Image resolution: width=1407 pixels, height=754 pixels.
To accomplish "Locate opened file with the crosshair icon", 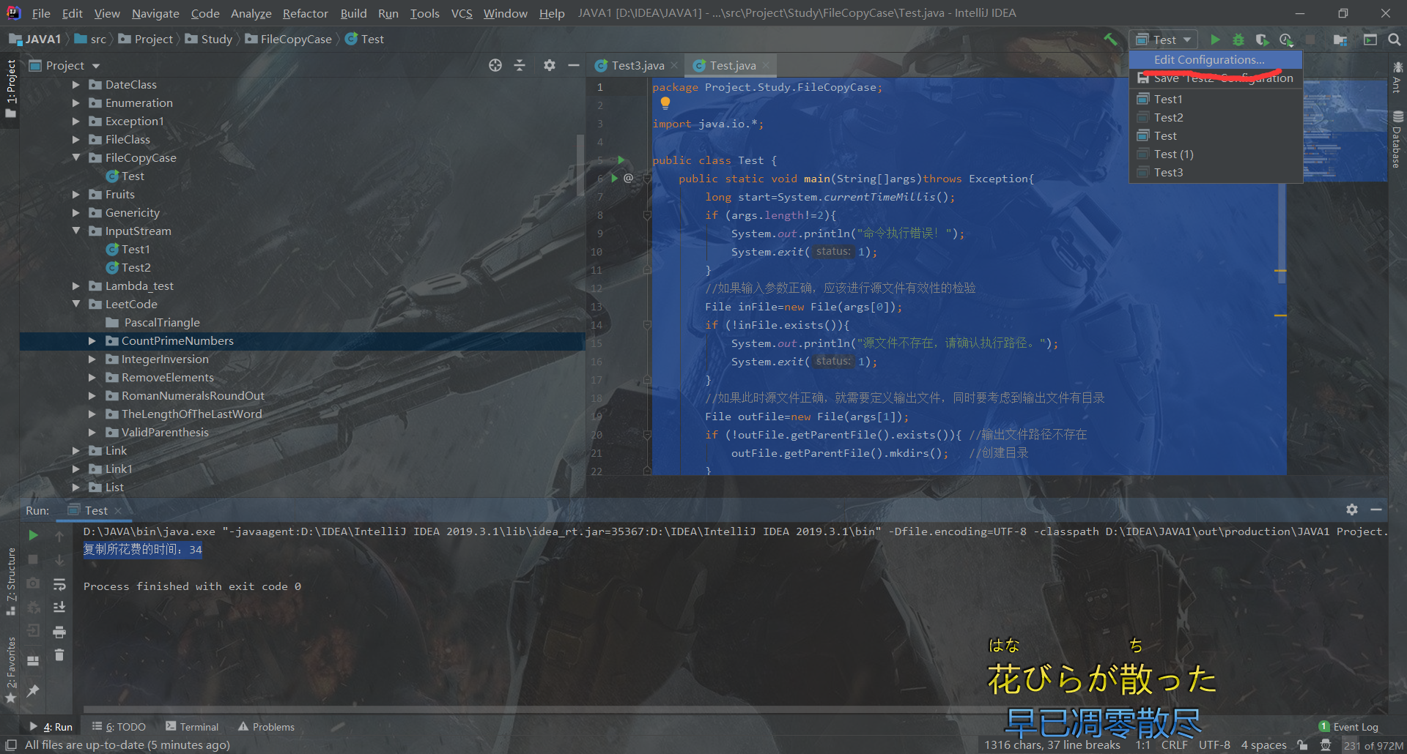I will pos(495,65).
